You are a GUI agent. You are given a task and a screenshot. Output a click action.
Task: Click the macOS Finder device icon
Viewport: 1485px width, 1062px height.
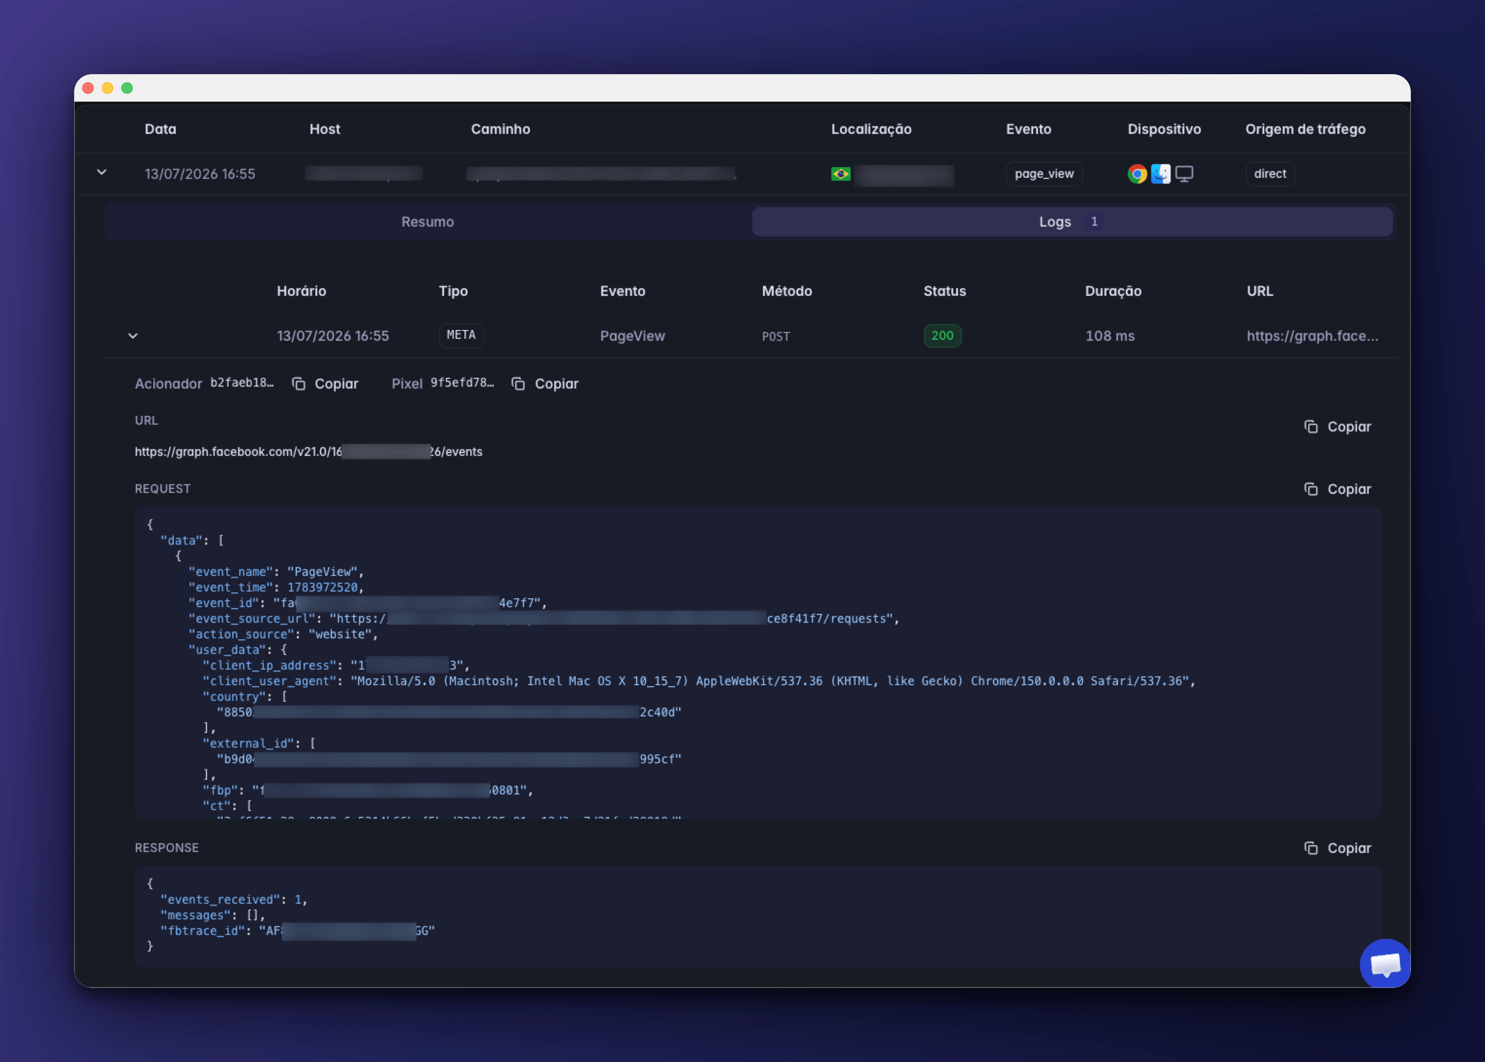[1160, 173]
